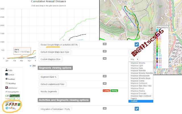This screenshot has height=114, width=182.
Task: Choose Mapbox Run-Bike-Hike style
Action: click(141, 86)
